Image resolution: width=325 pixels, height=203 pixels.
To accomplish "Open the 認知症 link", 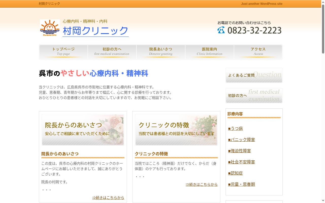I will point(235,173).
